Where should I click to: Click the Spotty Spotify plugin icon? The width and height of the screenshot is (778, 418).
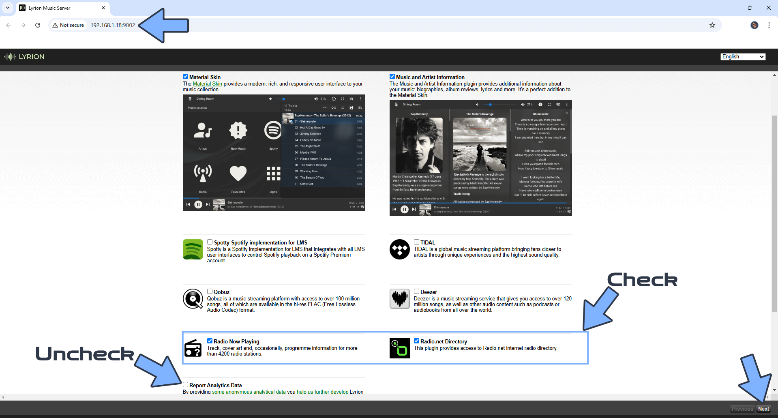tap(193, 249)
